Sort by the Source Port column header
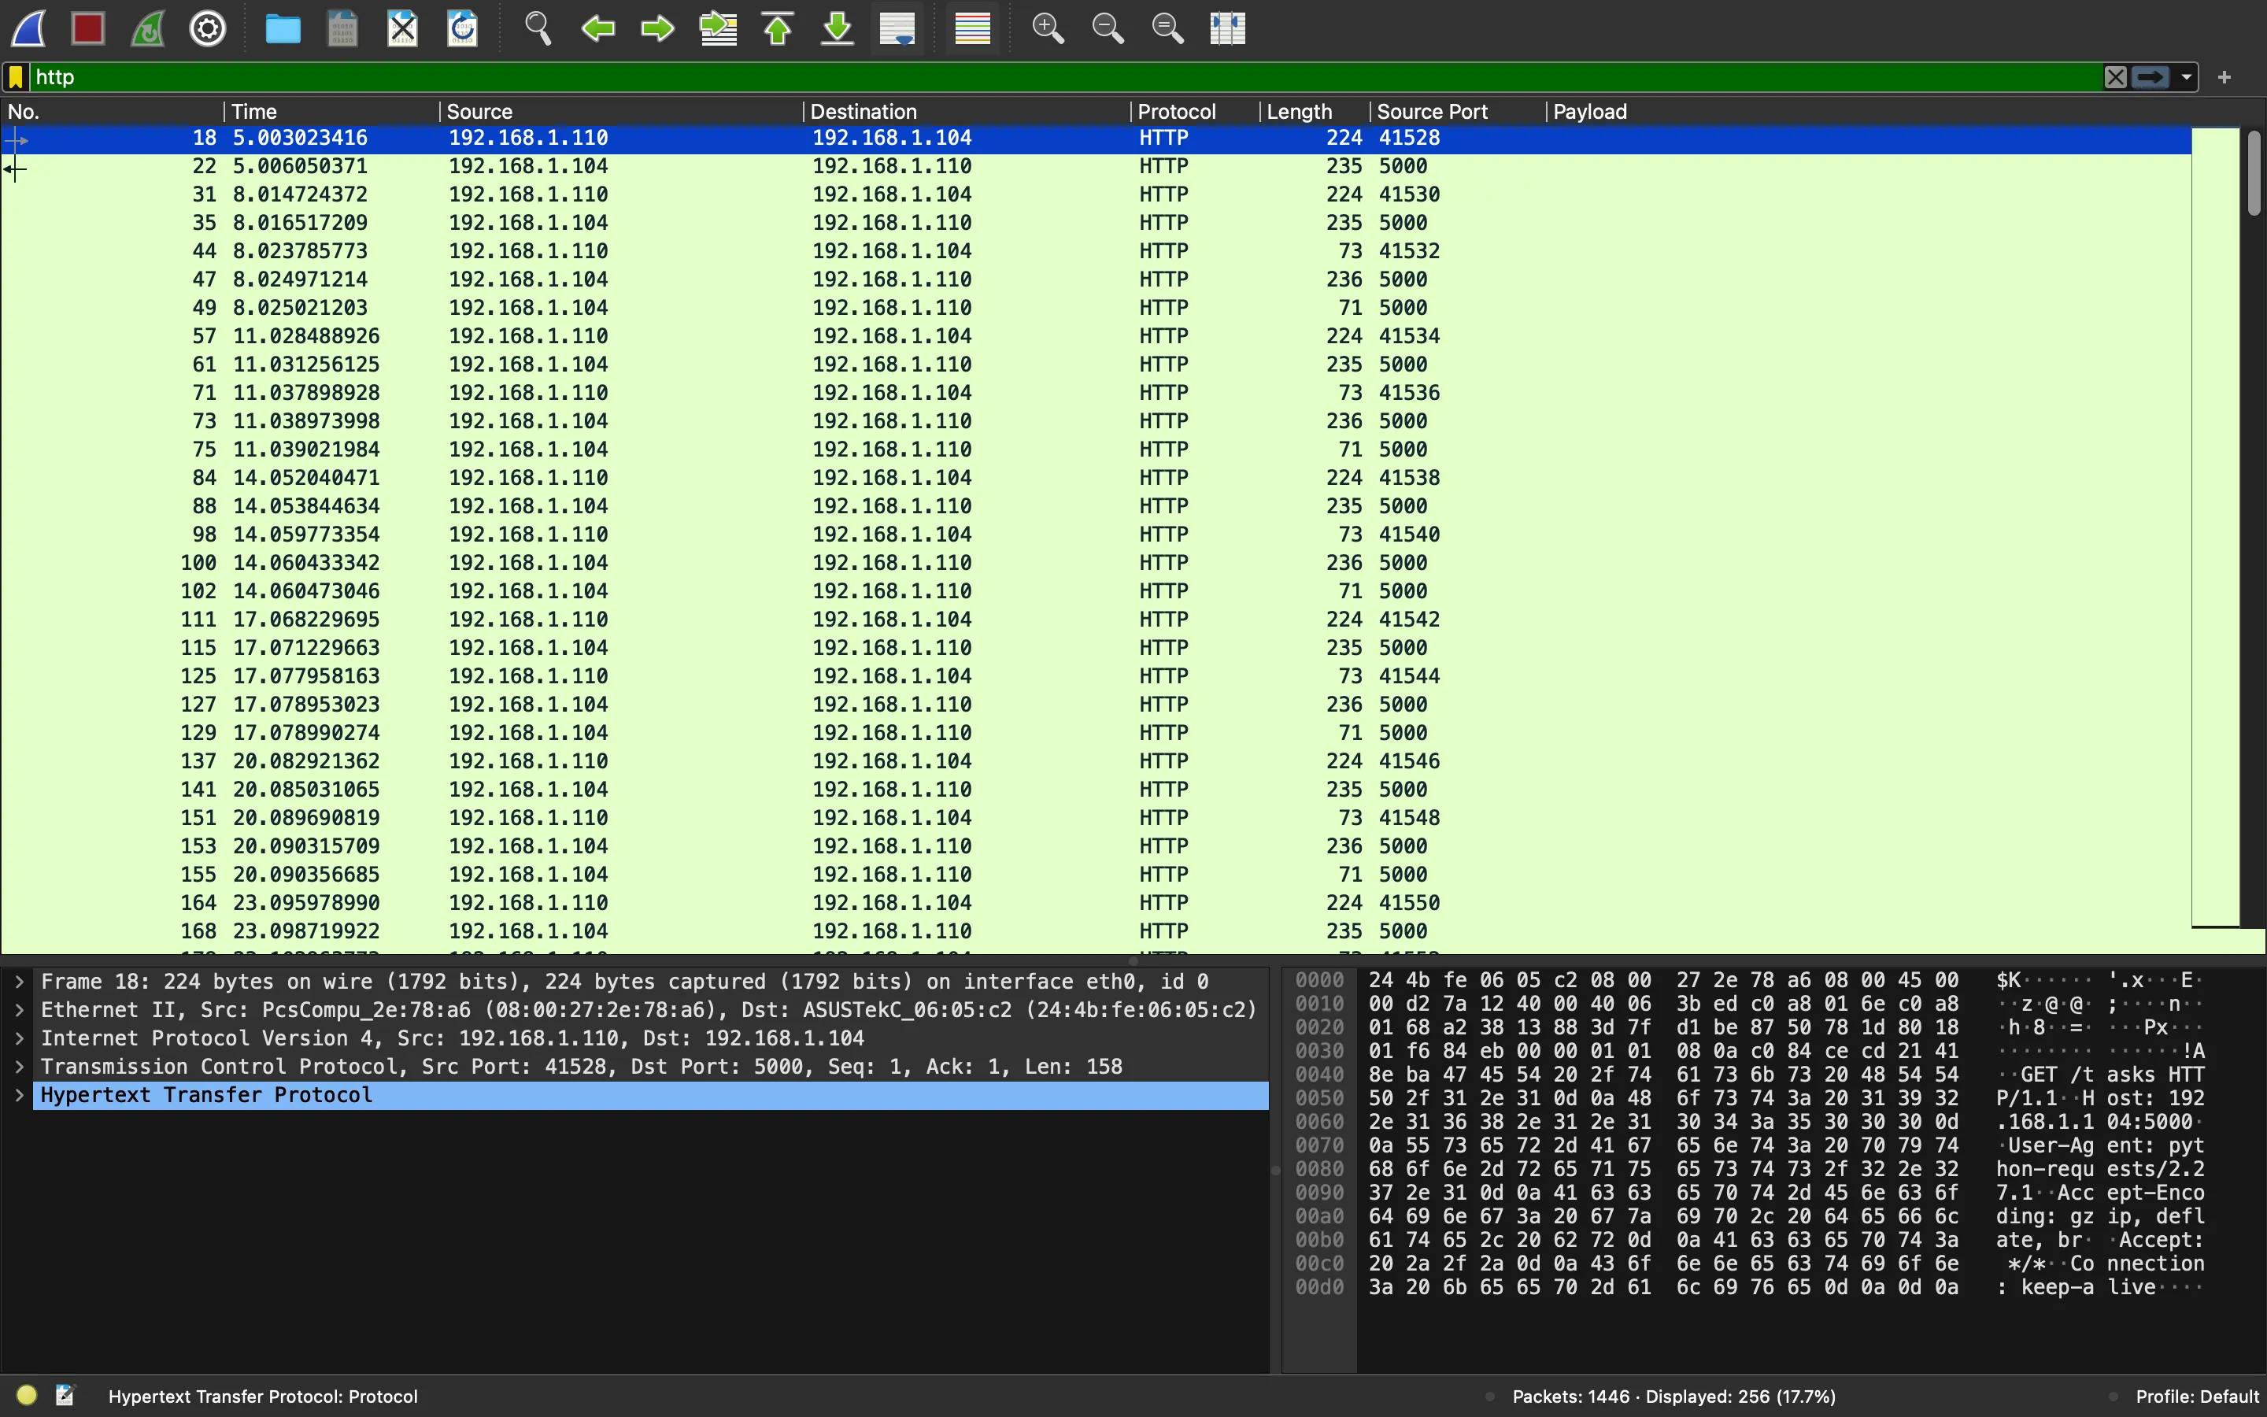This screenshot has width=2267, height=1417. (1458, 112)
